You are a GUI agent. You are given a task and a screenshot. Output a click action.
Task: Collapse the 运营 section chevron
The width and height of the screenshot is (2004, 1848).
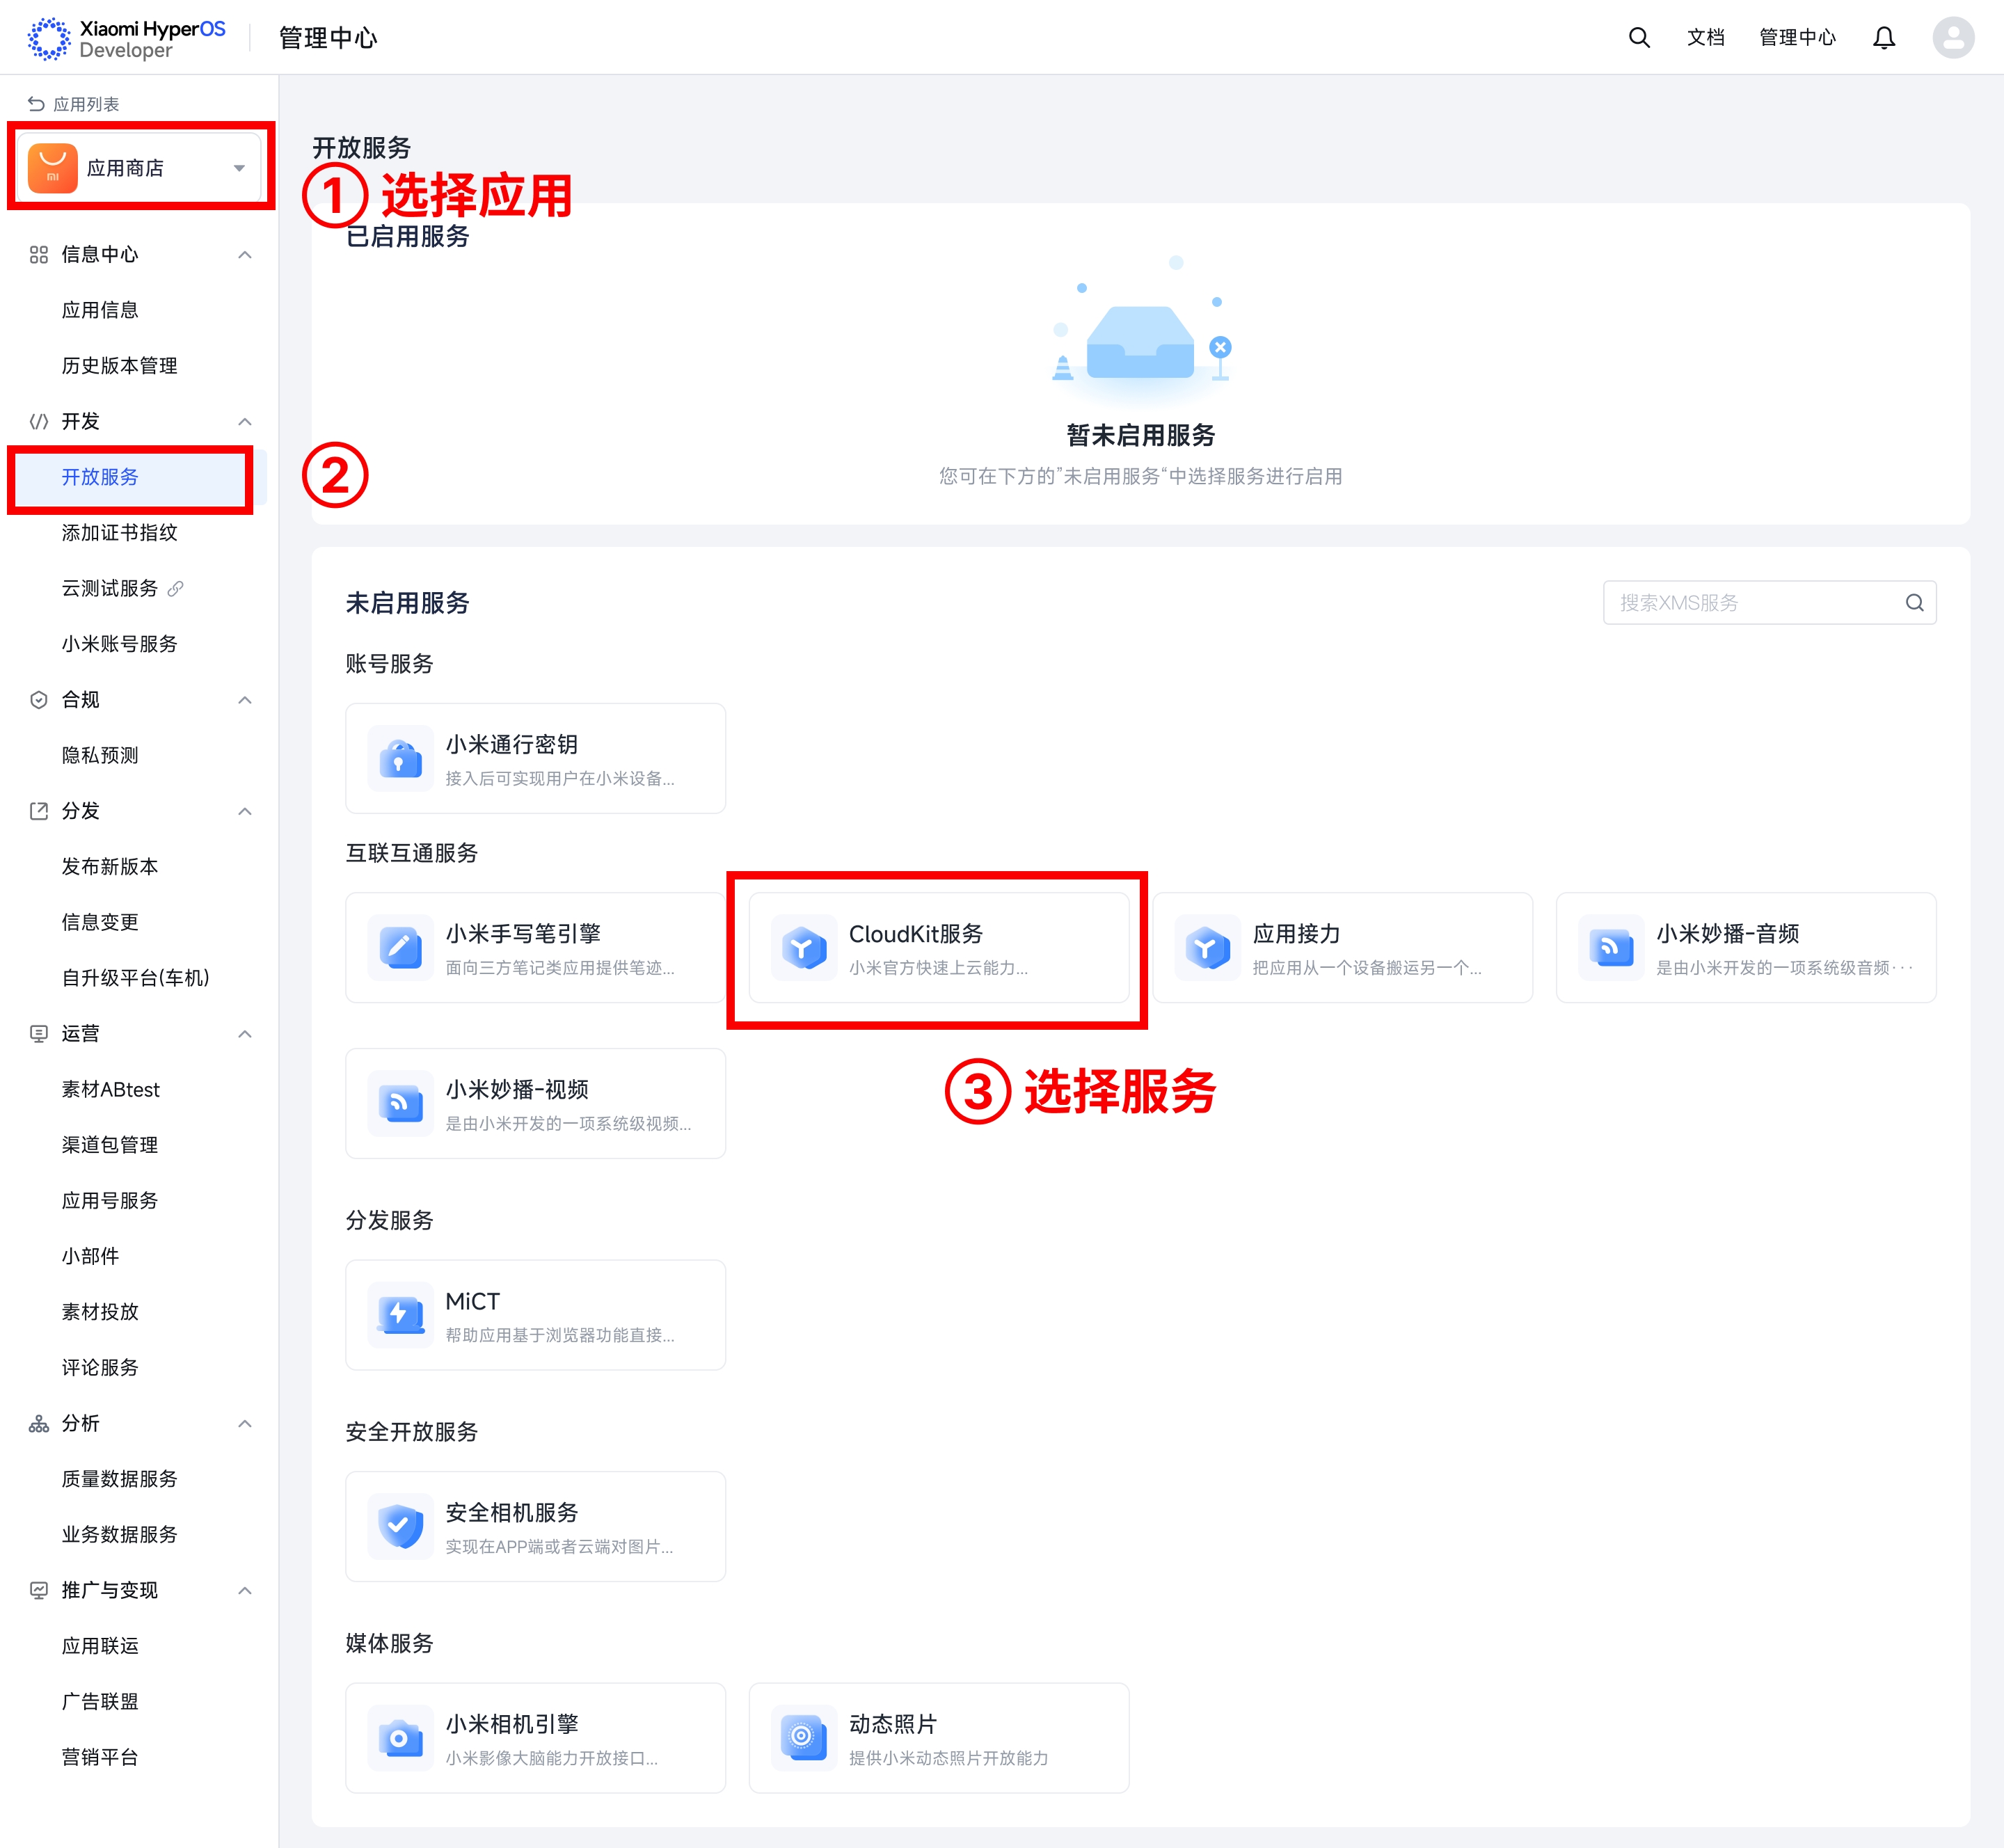(245, 1034)
